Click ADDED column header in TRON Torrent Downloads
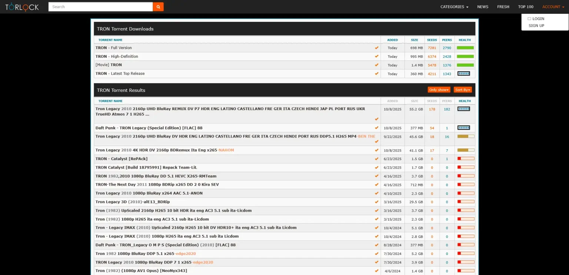 click(x=393, y=40)
